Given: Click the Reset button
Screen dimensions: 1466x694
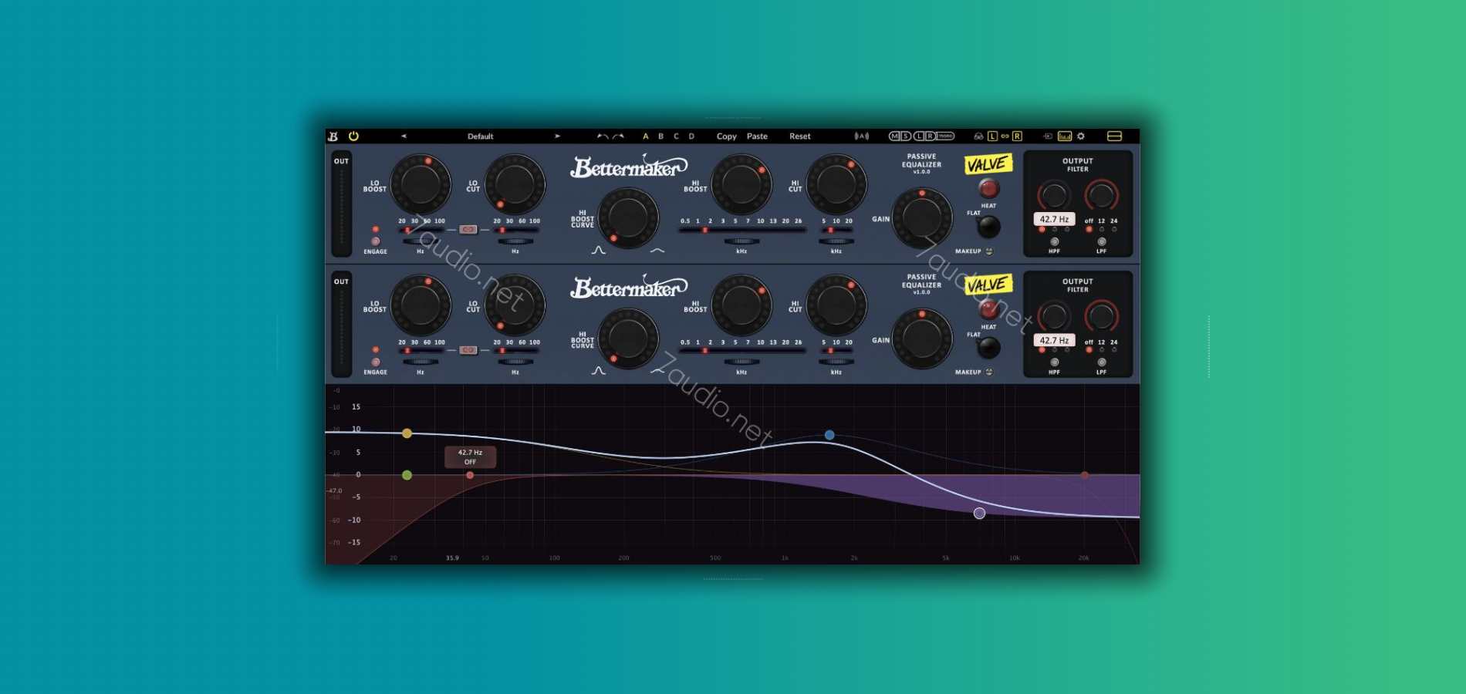Looking at the screenshot, I should pyautogui.click(x=799, y=136).
